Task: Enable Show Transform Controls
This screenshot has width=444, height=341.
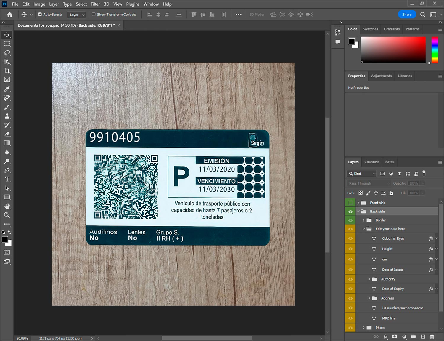Action: coord(94,14)
